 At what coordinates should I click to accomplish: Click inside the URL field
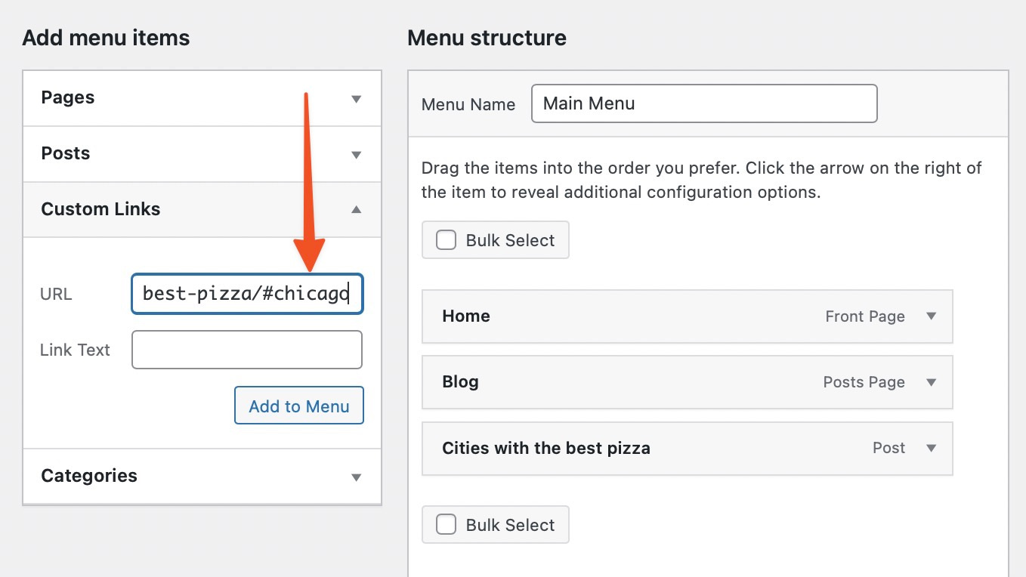(x=247, y=294)
